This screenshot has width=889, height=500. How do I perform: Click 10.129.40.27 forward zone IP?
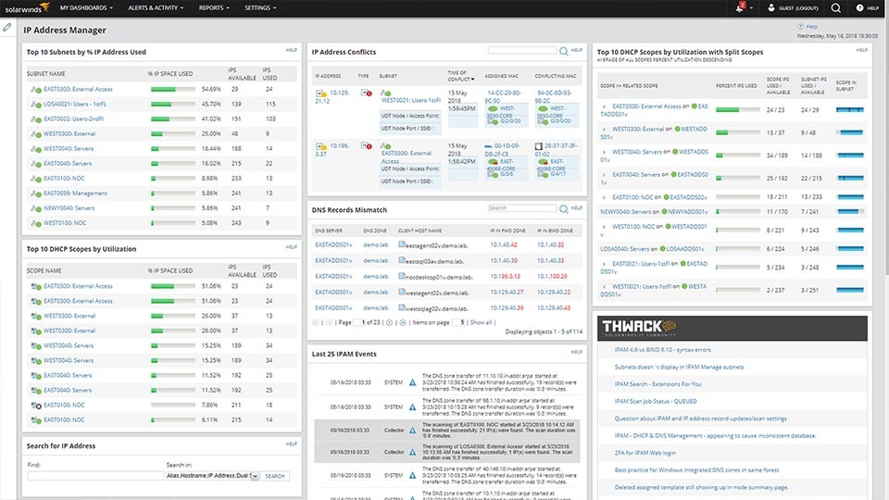[507, 293]
